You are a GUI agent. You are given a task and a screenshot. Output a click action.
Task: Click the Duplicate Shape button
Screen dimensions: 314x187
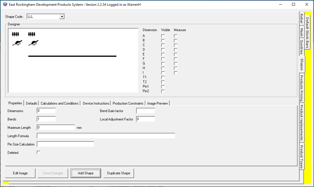pos(118,173)
